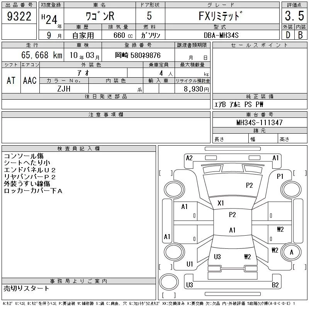
Task: Click the セールスポイント header
Action: (260, 45)
